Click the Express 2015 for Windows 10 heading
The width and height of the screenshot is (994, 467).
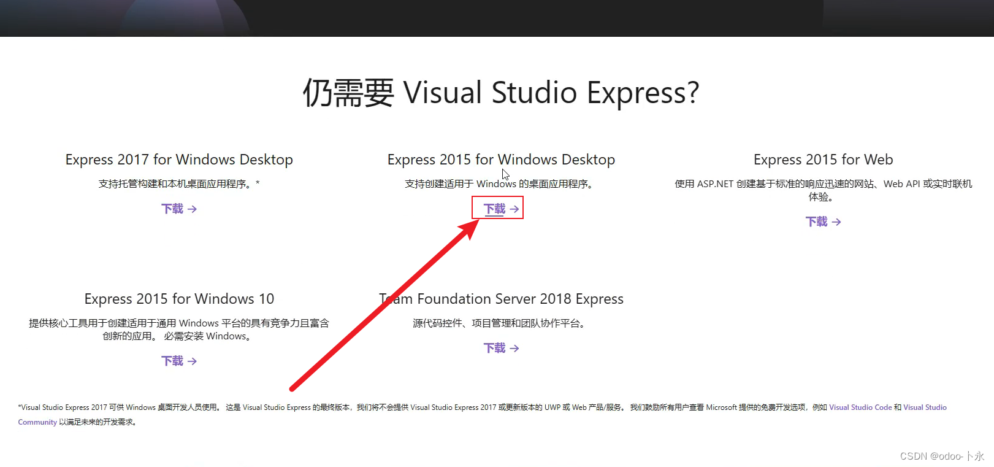179,299
